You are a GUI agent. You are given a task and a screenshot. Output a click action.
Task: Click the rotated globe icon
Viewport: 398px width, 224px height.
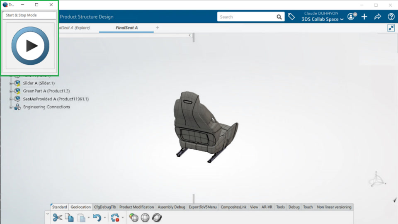coord(157,218)
